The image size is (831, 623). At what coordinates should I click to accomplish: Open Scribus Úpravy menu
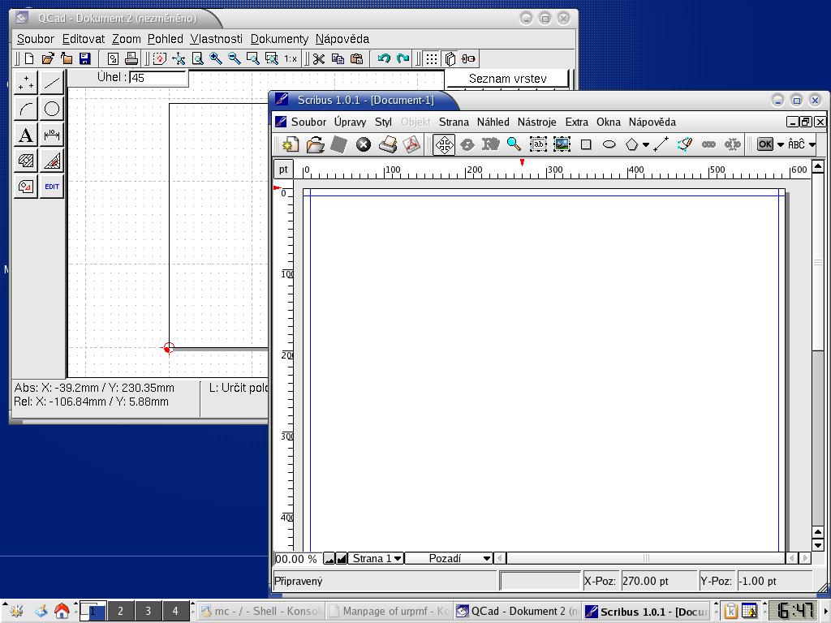(x=350, y=122)
